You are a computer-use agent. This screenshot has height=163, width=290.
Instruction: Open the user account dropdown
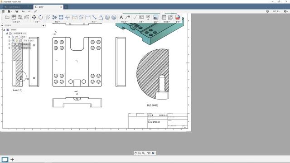click(x=276, y=11)
